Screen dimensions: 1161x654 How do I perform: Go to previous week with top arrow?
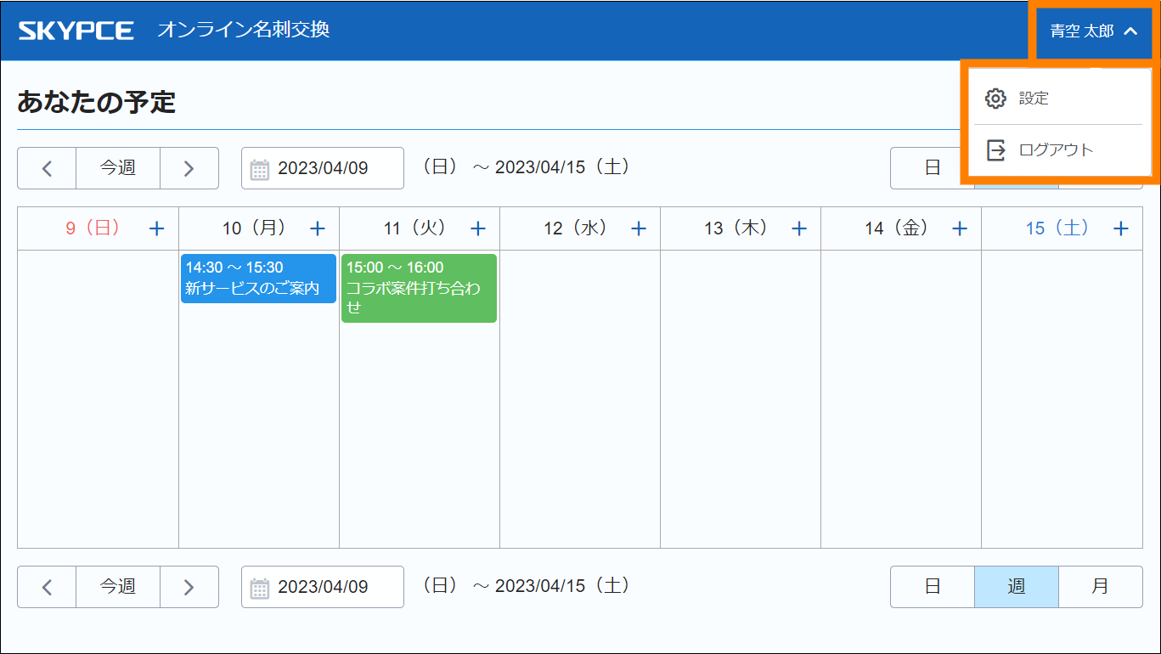pos(47,168)
